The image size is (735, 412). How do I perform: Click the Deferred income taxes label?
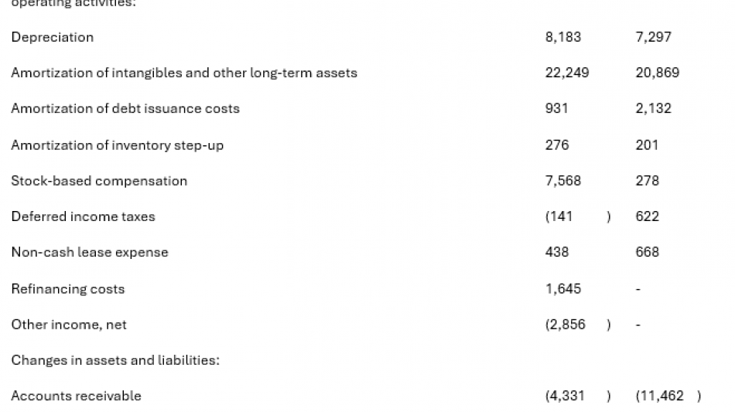coord(83,216)
